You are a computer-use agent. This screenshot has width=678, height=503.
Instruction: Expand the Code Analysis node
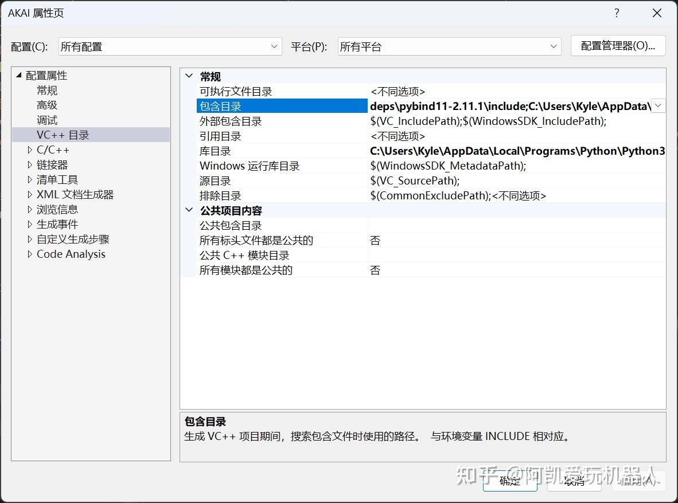coord(30,254)
